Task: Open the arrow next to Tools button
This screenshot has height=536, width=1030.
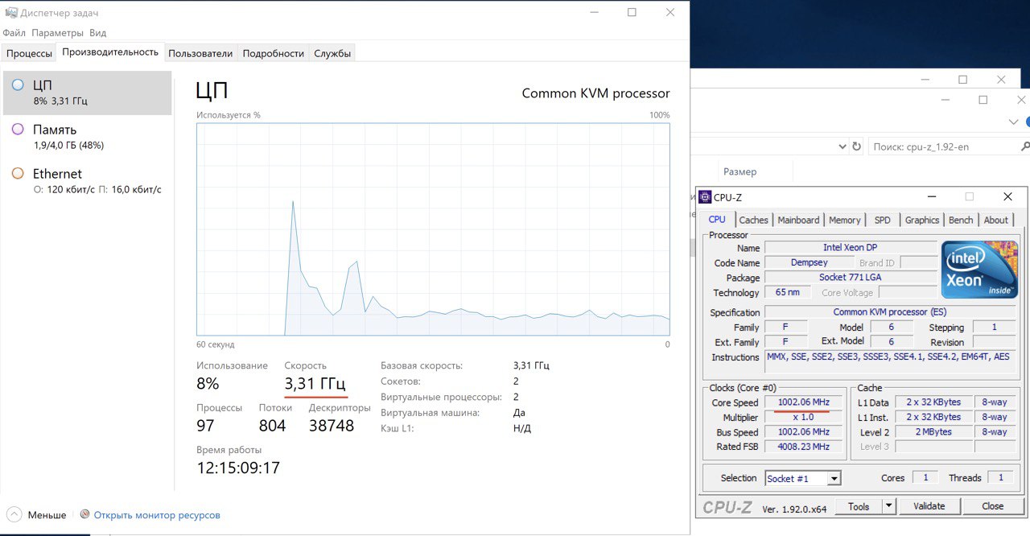Action: pos(888,506)
